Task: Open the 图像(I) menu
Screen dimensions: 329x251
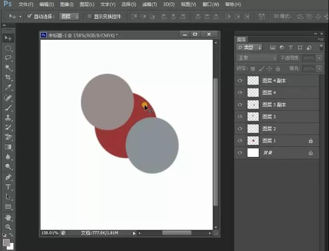Action: coord(67,4)
